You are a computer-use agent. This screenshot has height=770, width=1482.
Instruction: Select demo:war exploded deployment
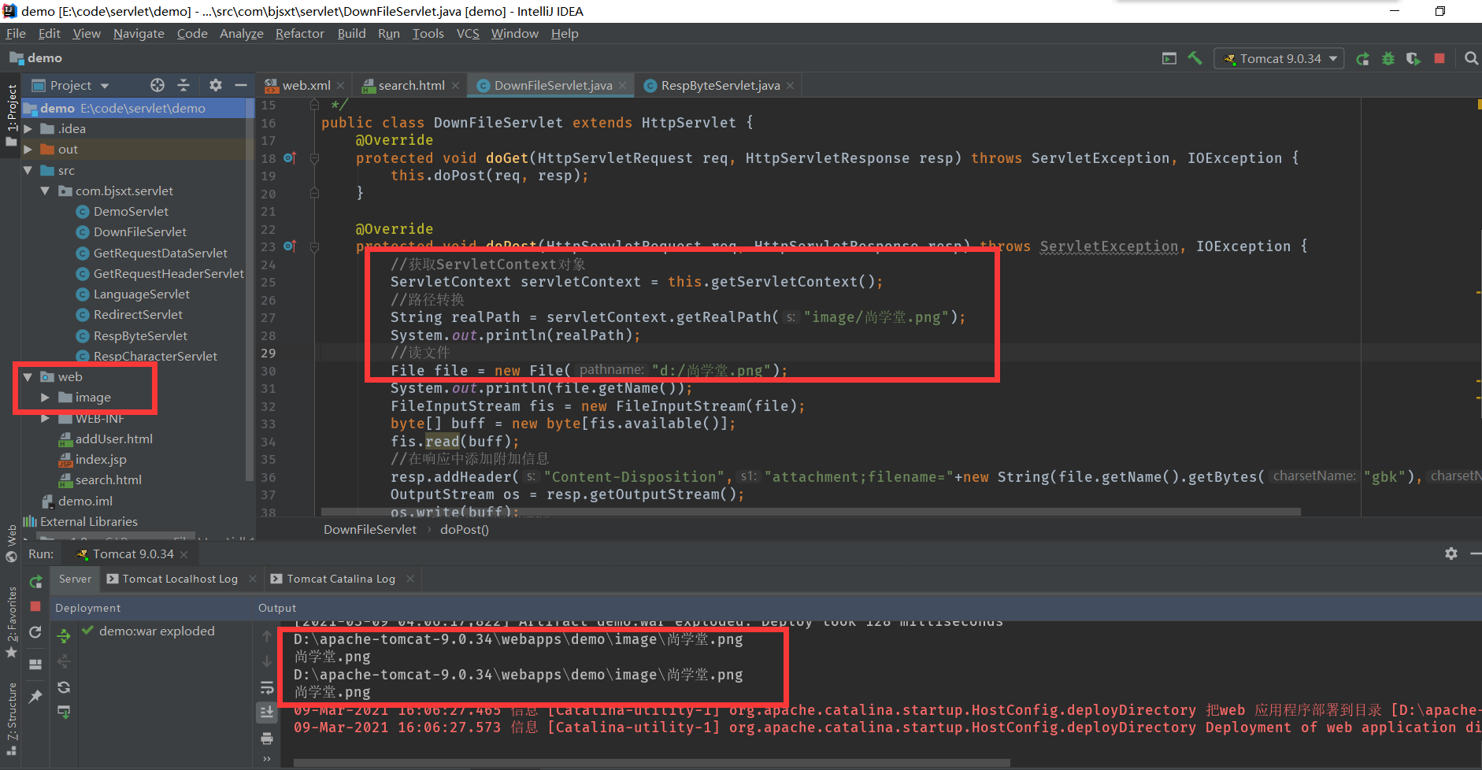tap(148, 631)
